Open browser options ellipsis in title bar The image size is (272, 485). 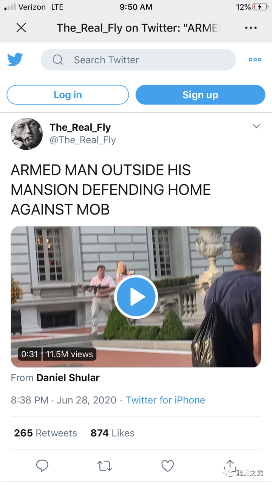(x=251, y=28)
